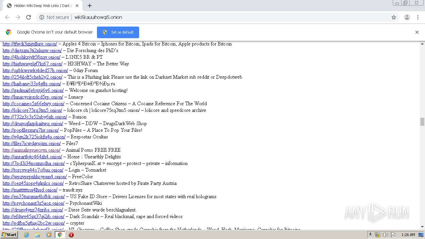The width and height of the screenshot is (425, 239).
Task: Open the File Explorer taskbar icon
Action: pos(38,235)
